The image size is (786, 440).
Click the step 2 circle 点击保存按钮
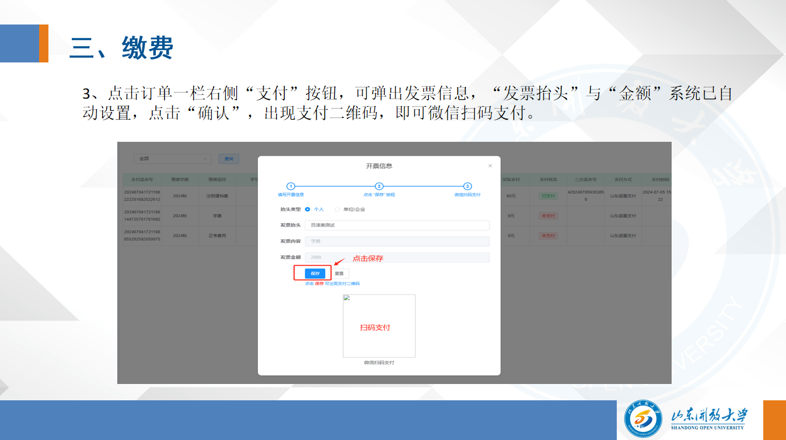tap(379, 186)
